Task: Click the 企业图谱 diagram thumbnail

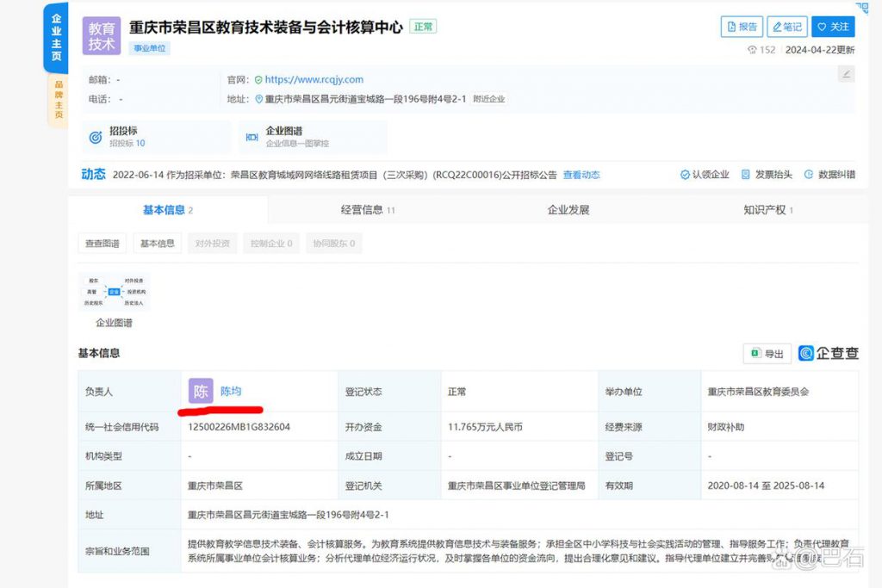Action: pos(114,293)
